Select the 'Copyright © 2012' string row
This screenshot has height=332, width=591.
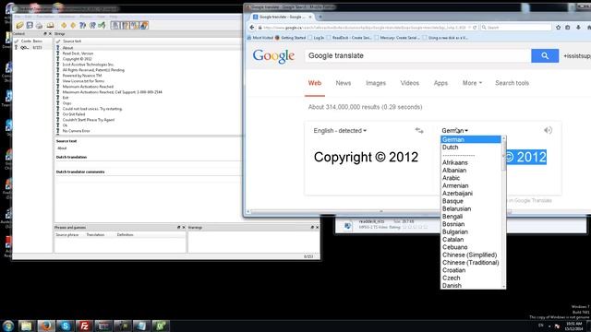tap(148, 59)
